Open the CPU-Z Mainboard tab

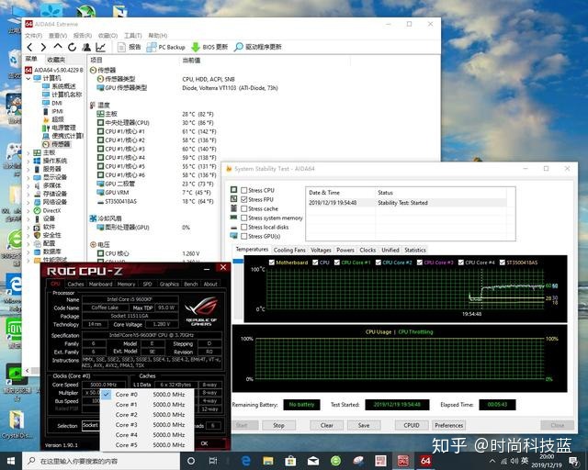tap(100, 284)
